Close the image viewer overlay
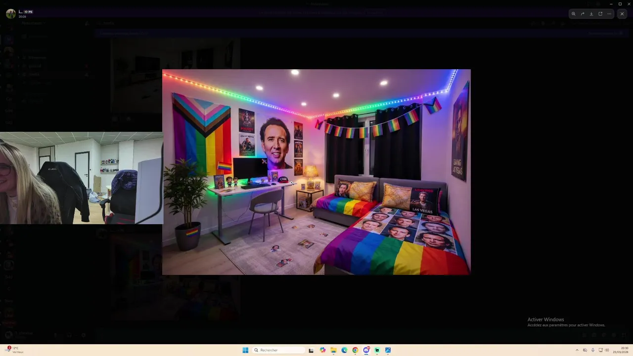The image size is (633, 356). point(622,14)
